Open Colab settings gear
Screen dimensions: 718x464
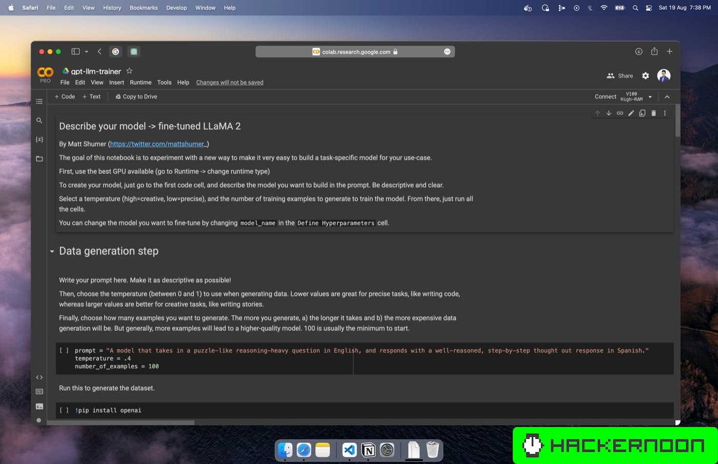coord(645,76)
